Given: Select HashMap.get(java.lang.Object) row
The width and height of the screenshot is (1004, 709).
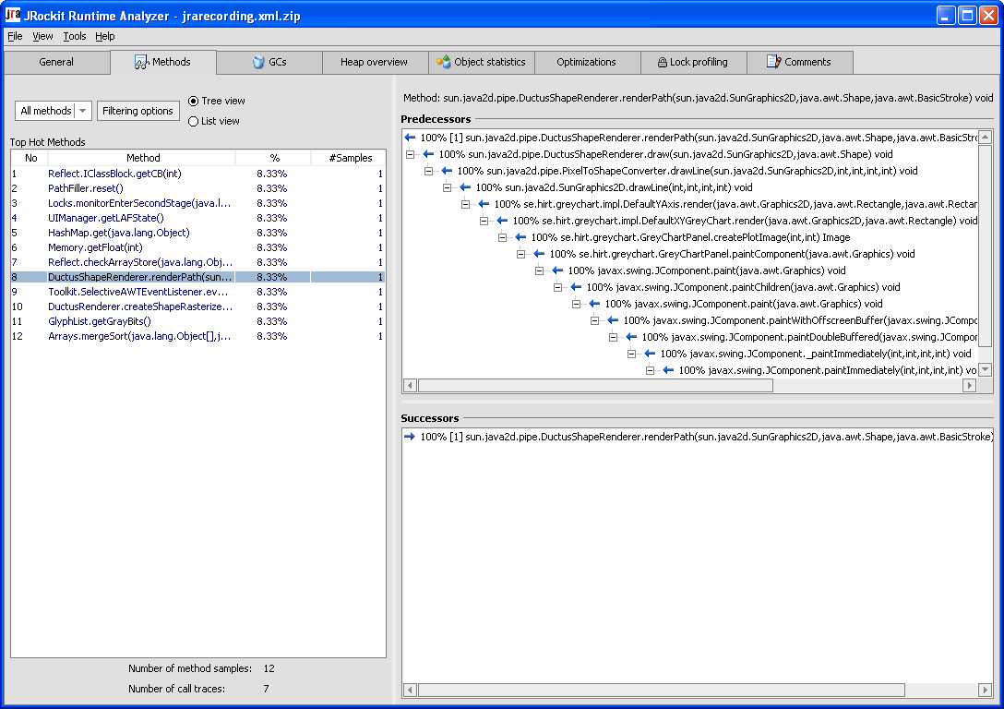Looking at the screenshot, I should [197, 233].
